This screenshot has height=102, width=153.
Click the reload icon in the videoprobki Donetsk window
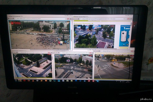pyautogui.click(x=78, y=19)
